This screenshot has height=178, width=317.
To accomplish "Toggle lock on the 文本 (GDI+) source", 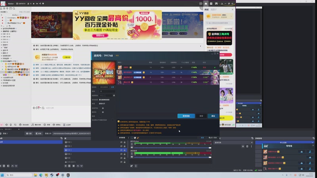I will point(124,162).
